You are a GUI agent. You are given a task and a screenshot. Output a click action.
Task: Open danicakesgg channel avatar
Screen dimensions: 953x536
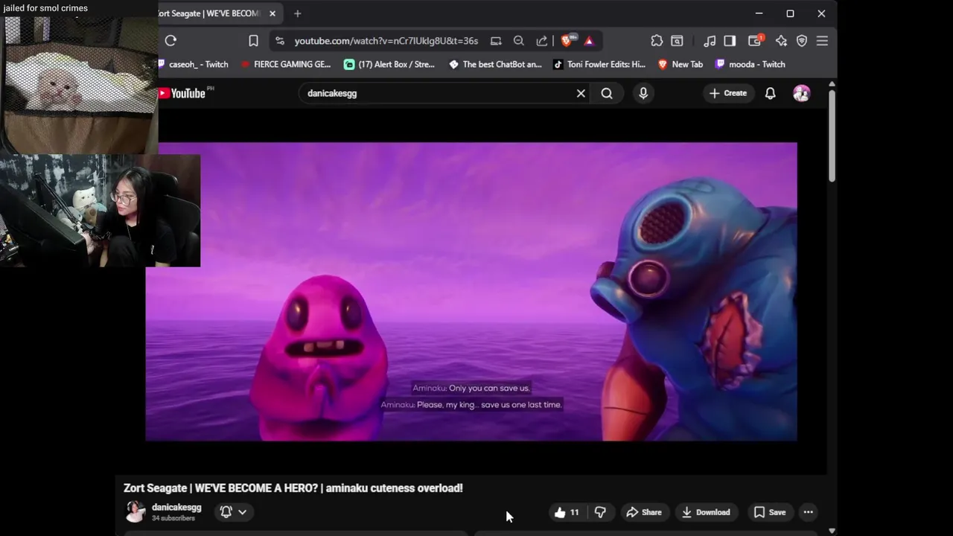pyautogui.click(x=136, y=511)
